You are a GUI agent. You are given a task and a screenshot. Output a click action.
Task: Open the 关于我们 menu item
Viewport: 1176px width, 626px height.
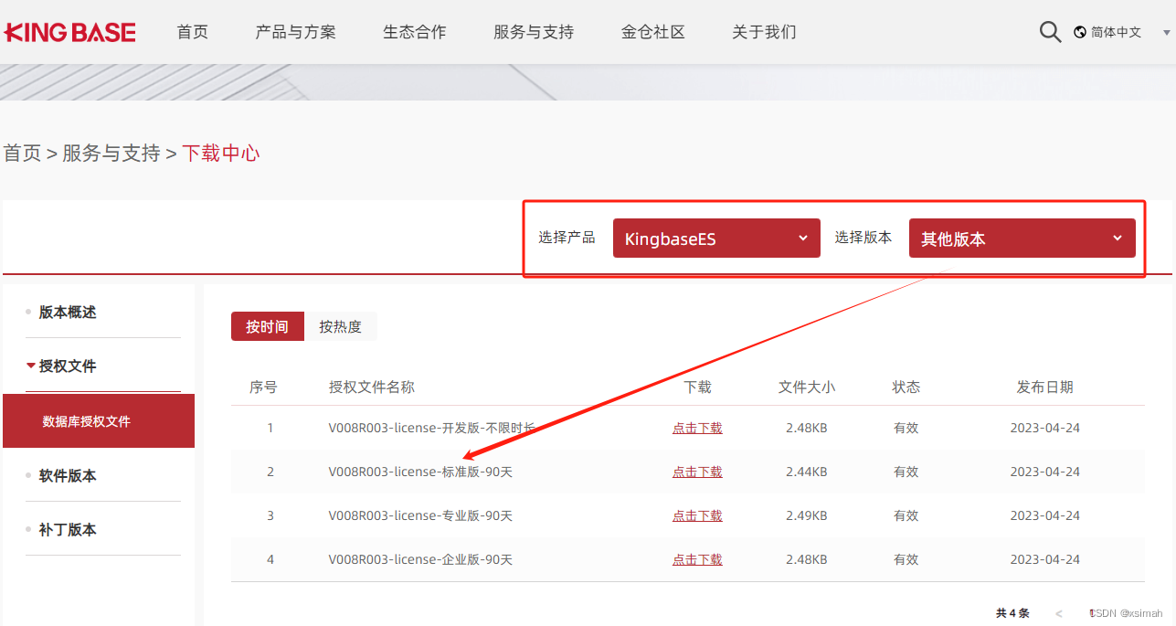764,31
